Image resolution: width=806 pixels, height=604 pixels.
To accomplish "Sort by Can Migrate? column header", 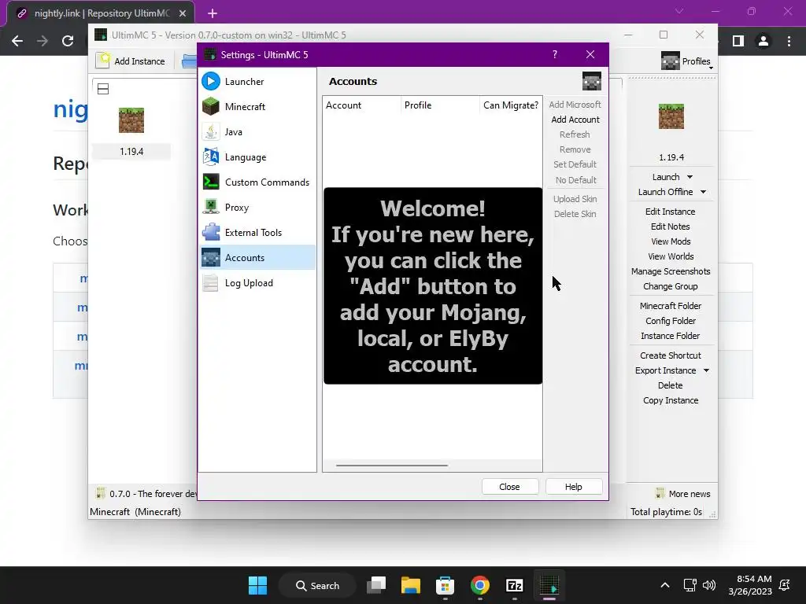I will (x=510, y=105).
